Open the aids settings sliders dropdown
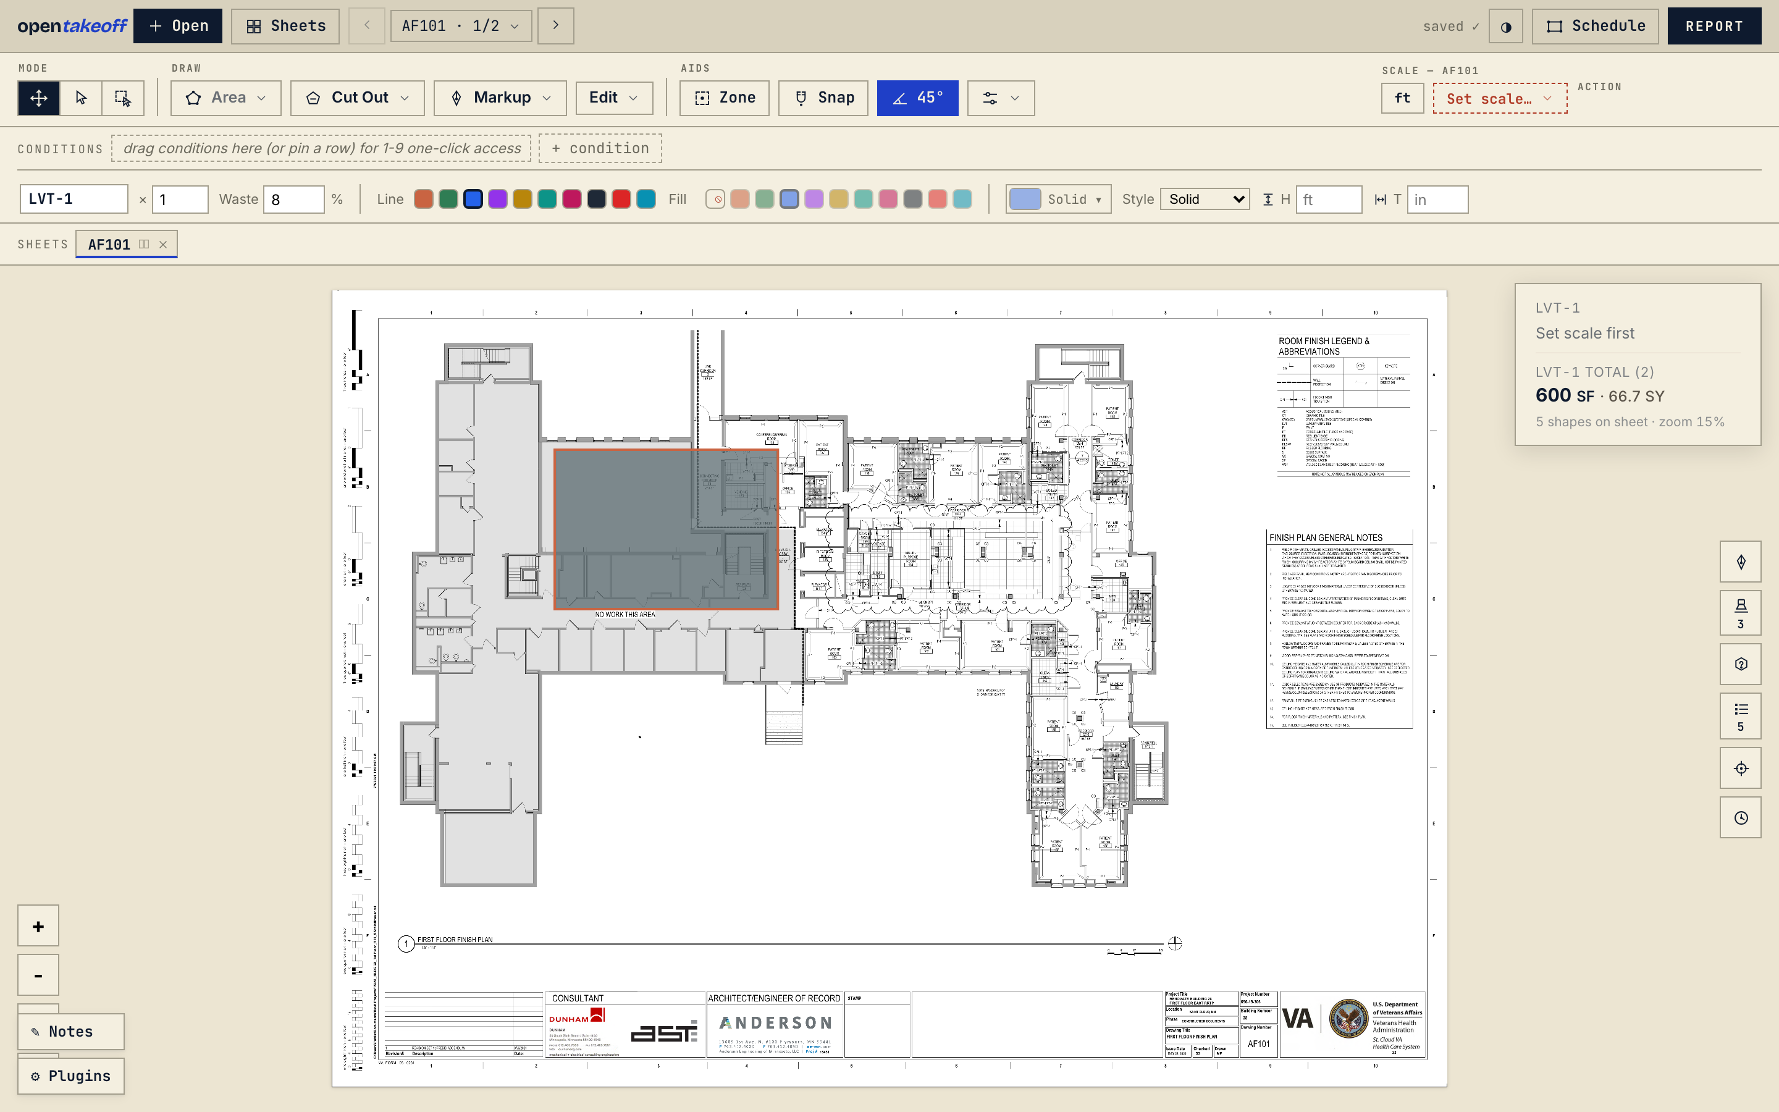Screen dimensions: 1779x1112 point(1001,98)
